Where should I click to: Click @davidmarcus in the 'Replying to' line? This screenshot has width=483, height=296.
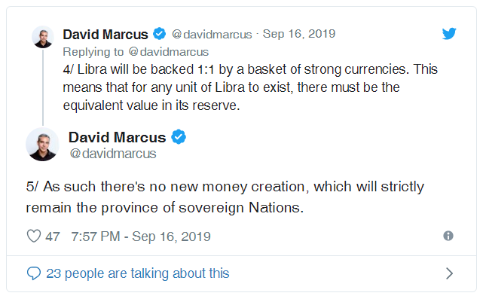pyautogui.click(x=169, y=52)
